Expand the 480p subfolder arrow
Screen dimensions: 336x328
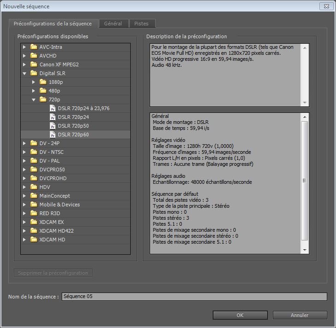(34, 91)
